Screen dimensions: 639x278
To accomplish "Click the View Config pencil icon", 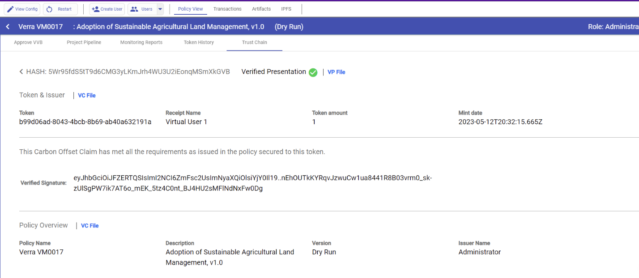I will 10,9.
